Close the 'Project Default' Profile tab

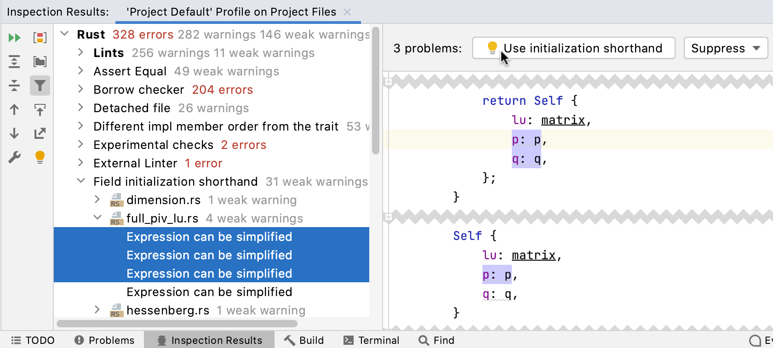[347, 12]
